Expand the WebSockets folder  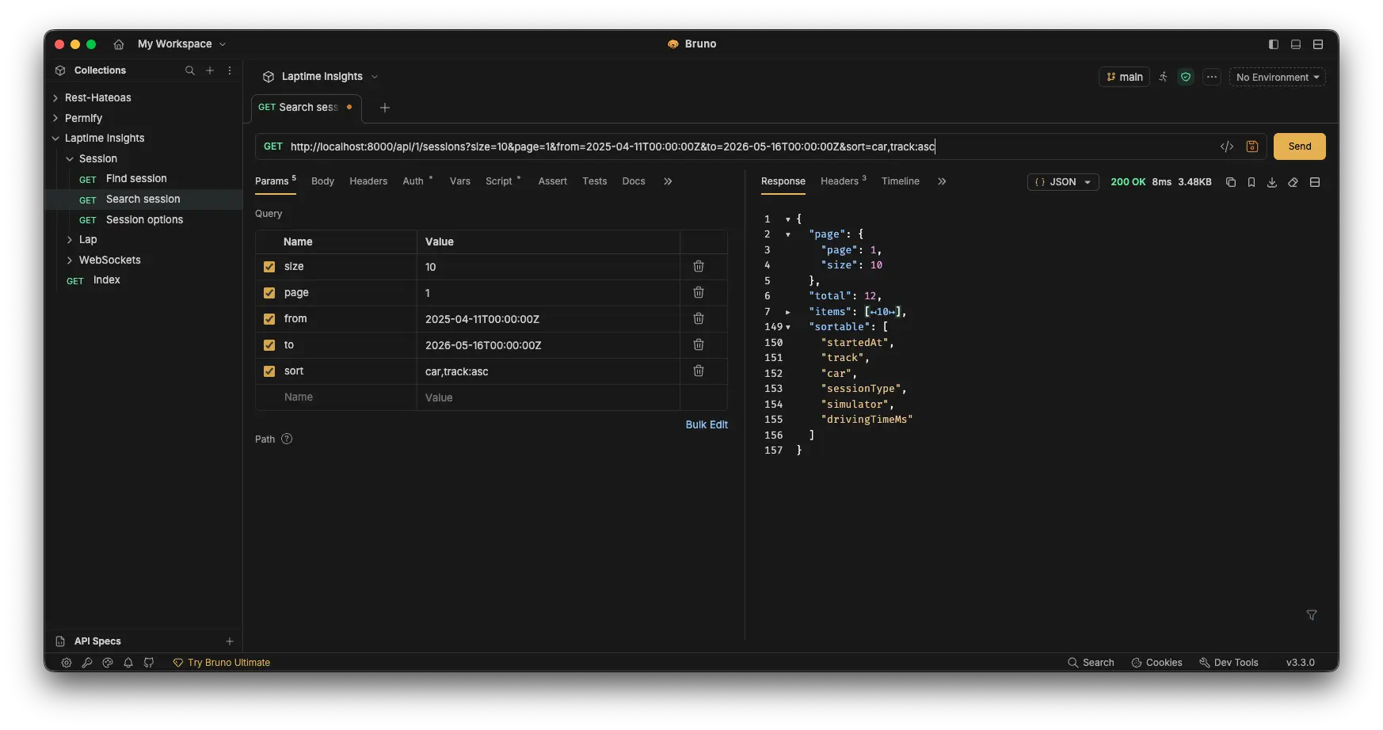pos(70,260)
